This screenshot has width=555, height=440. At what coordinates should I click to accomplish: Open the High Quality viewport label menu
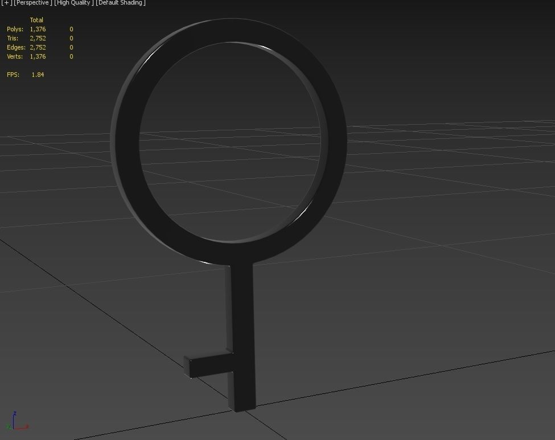pyautogui.click(x=74, y=3)
